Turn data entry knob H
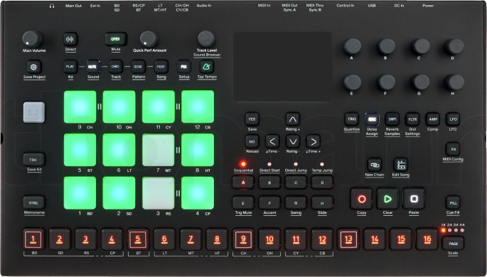The width and height of the screenshot is (487, 277). point(454,82)
